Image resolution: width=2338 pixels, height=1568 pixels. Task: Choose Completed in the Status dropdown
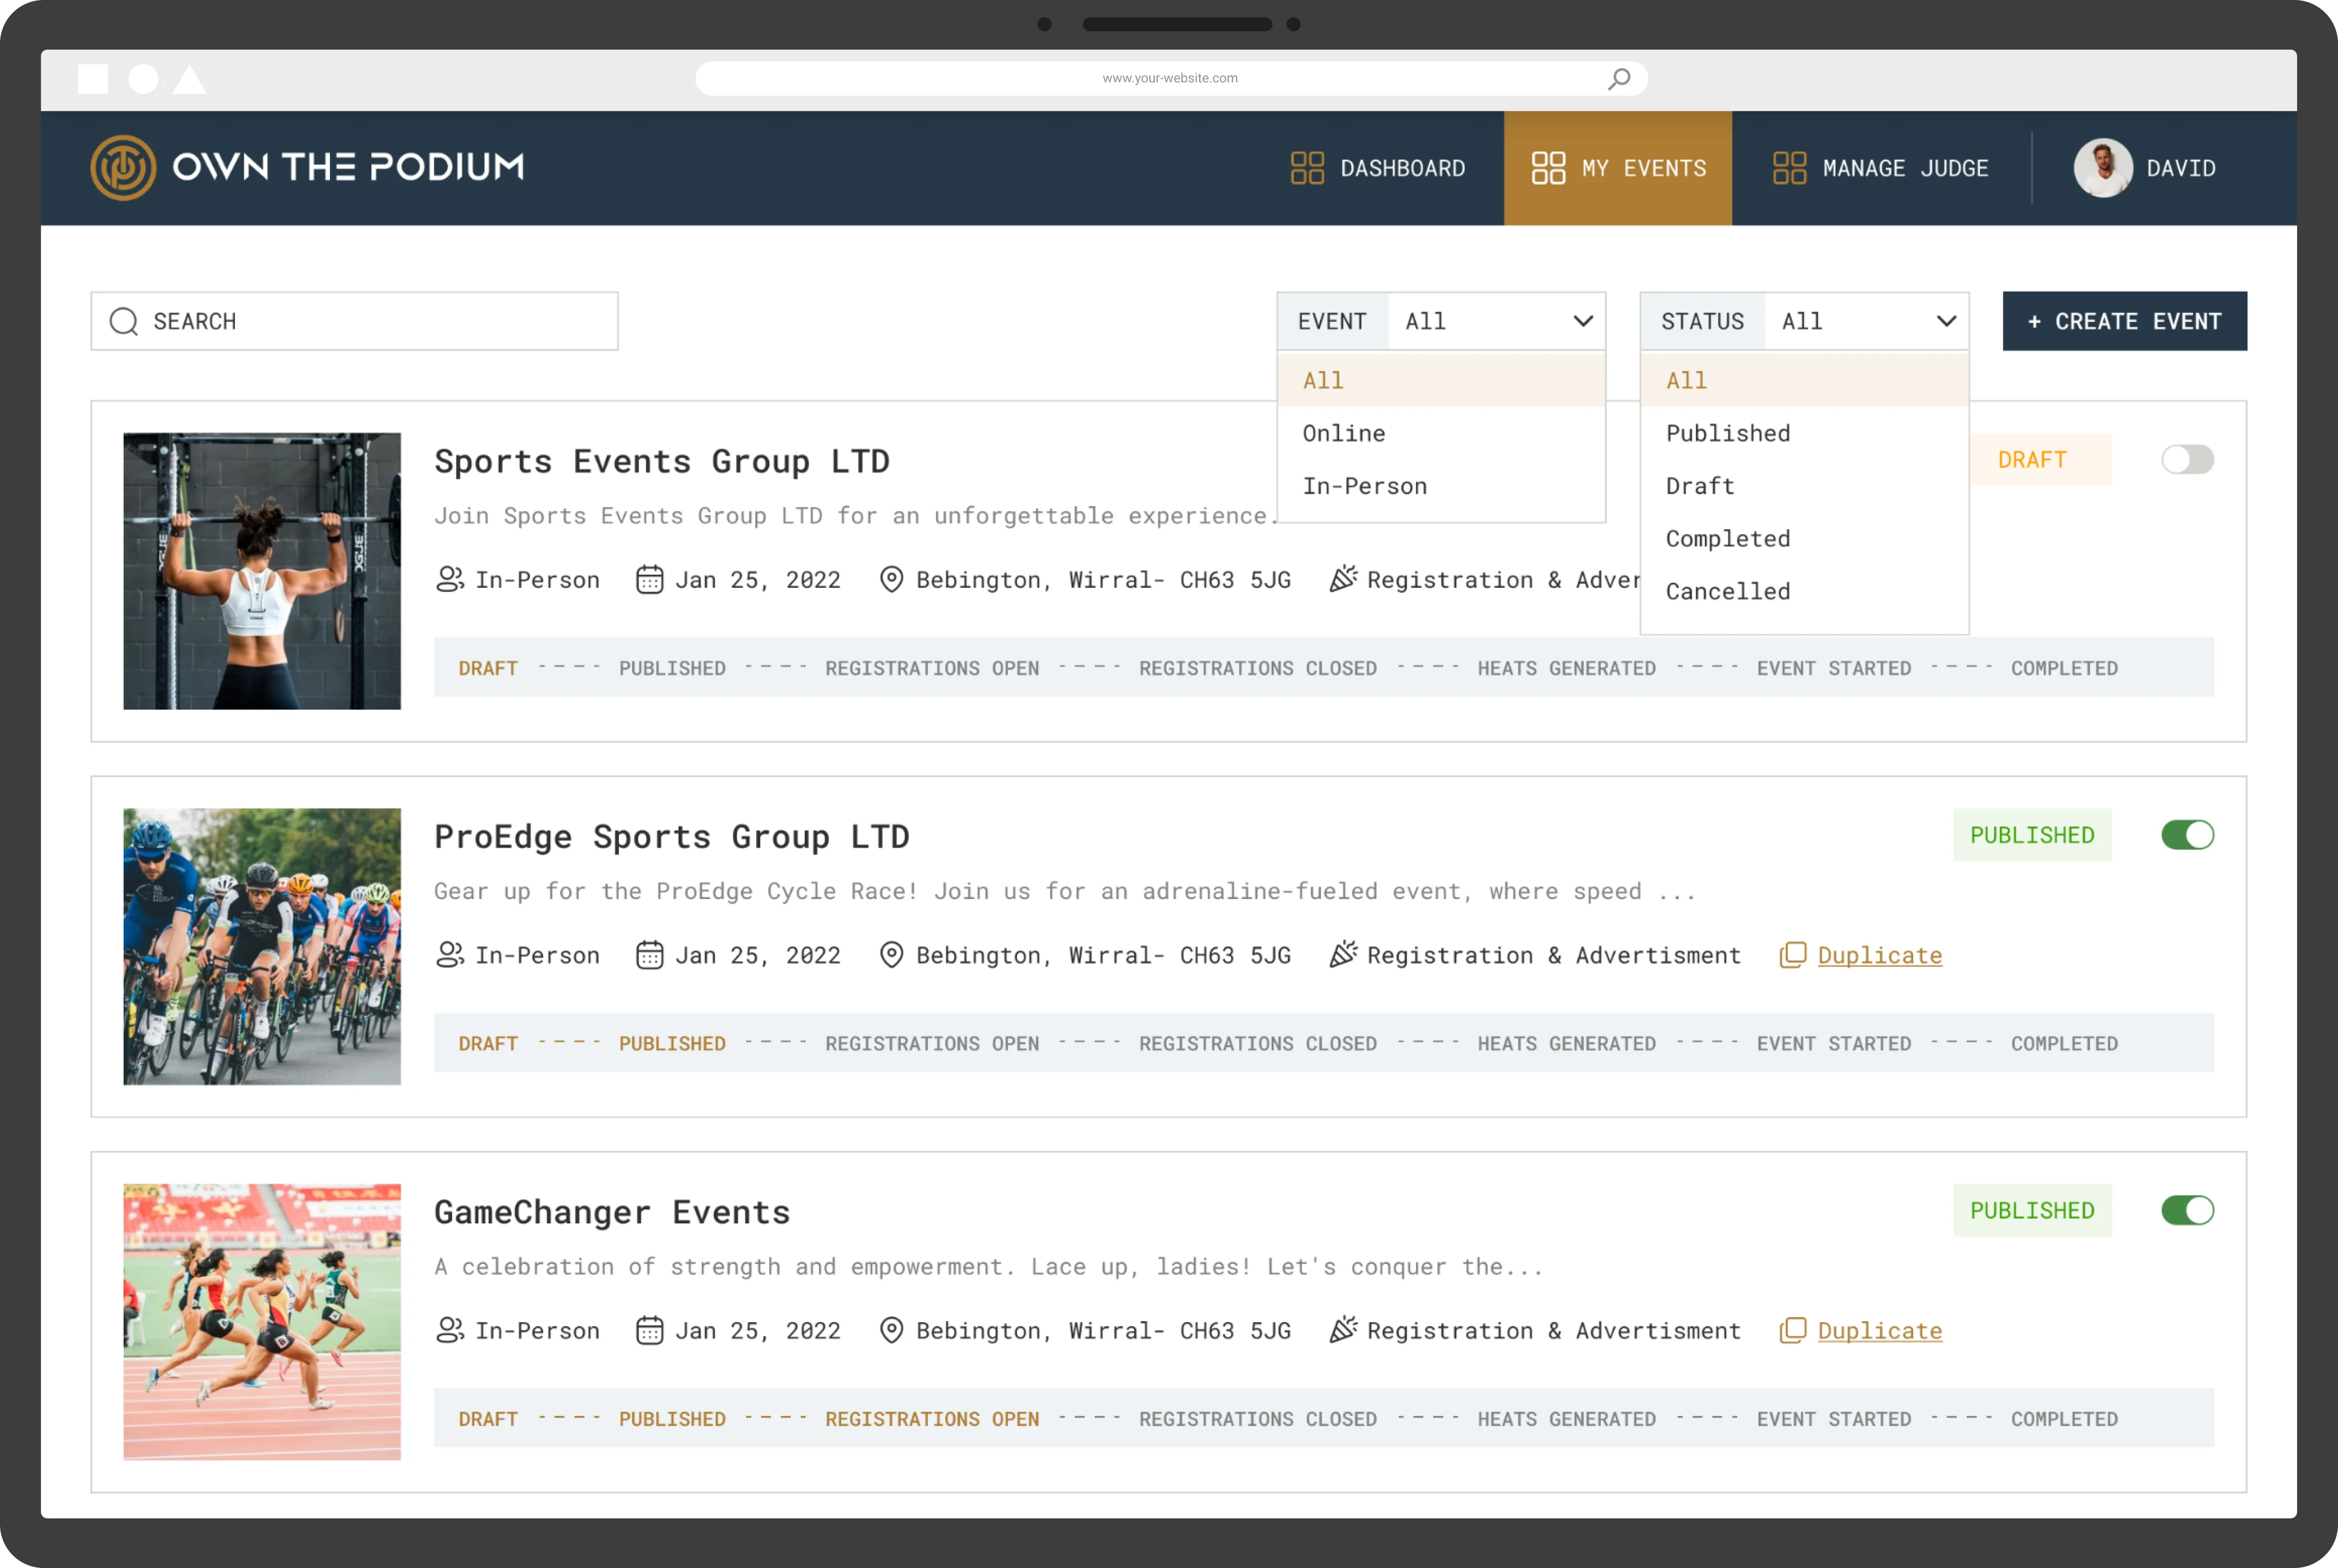coord(1804,539)
